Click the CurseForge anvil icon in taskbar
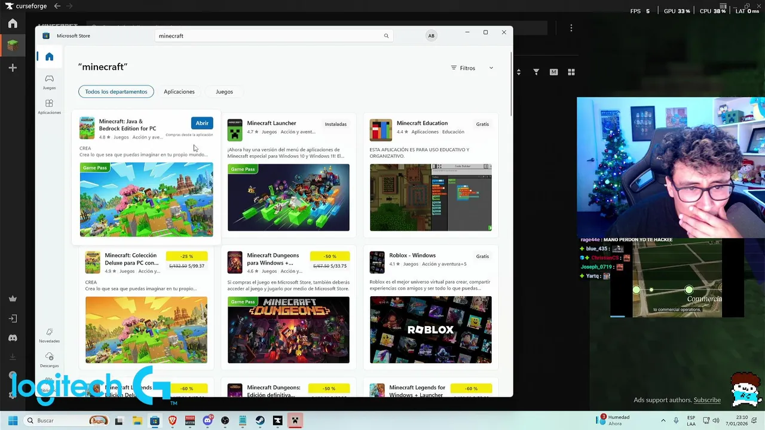Image resolution: width=765 pixels, height=430 pixels. tap(277, 420)
